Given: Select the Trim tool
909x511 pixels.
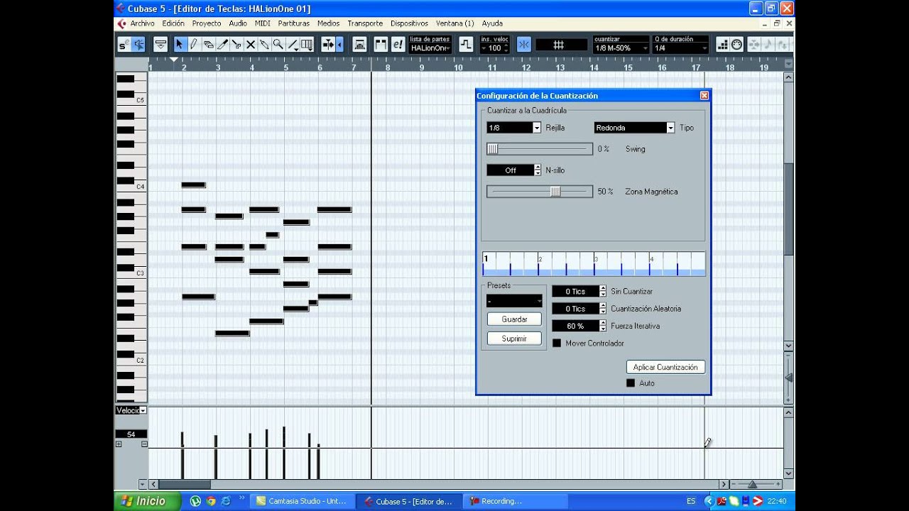Looking at the screenshot, I should point(222,44).
